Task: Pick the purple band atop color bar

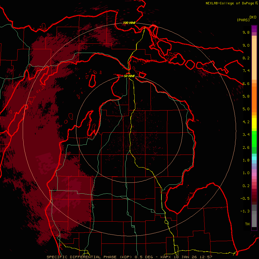Action: pos(254,29)
